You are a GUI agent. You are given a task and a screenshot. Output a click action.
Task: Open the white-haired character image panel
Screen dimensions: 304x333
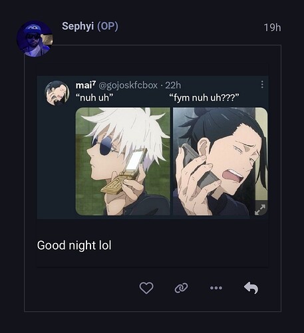[x=123, y=161]
